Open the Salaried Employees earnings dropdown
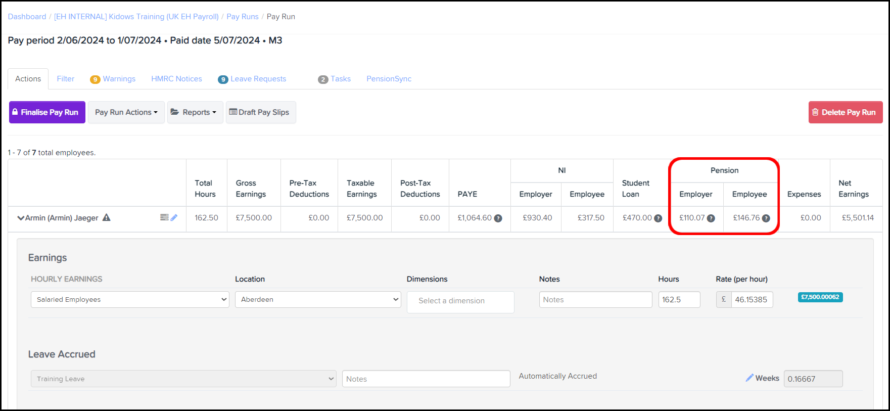890x411 pixels. pos(130,299)
